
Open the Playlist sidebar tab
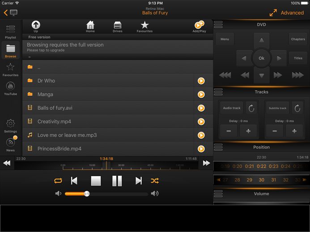coord(10,32)
